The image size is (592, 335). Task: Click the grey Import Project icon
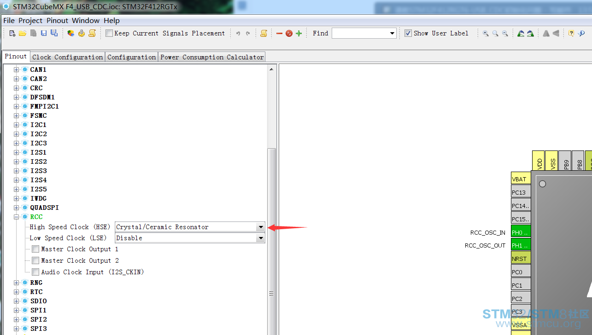[33, 33]
